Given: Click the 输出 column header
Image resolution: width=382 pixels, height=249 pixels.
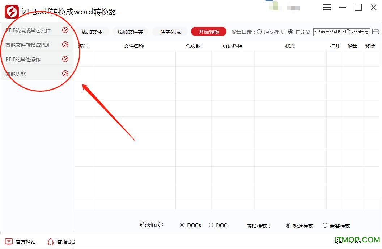Looking at the screenshot, I should pyautogui.click(x=353, y=46).
